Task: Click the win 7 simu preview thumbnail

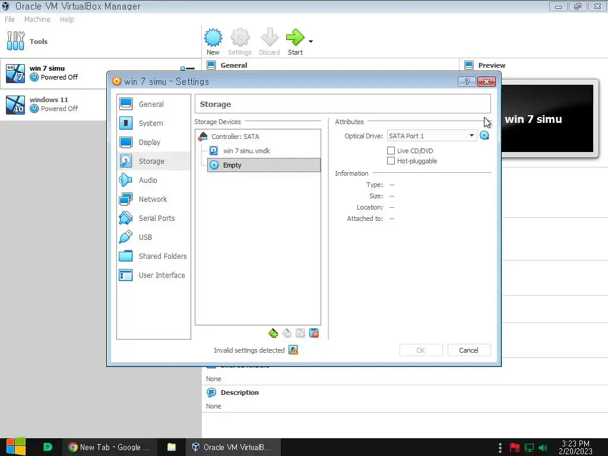Action: coord(547,119)
